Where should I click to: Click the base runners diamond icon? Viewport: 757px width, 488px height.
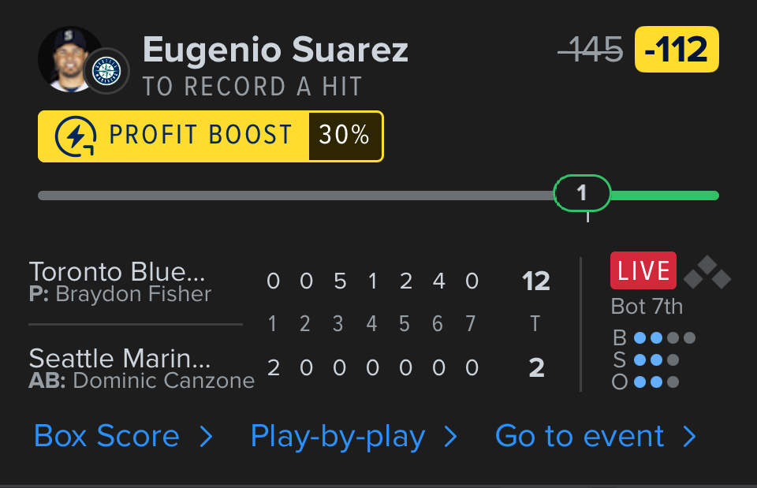pyautogui.click(x=707, y=272)
